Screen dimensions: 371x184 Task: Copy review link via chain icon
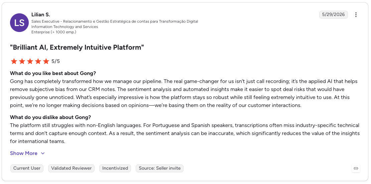click(x=356, y=168)
